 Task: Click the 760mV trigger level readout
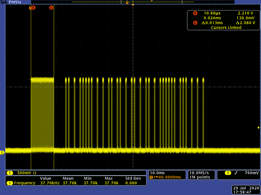coord(252,173)
